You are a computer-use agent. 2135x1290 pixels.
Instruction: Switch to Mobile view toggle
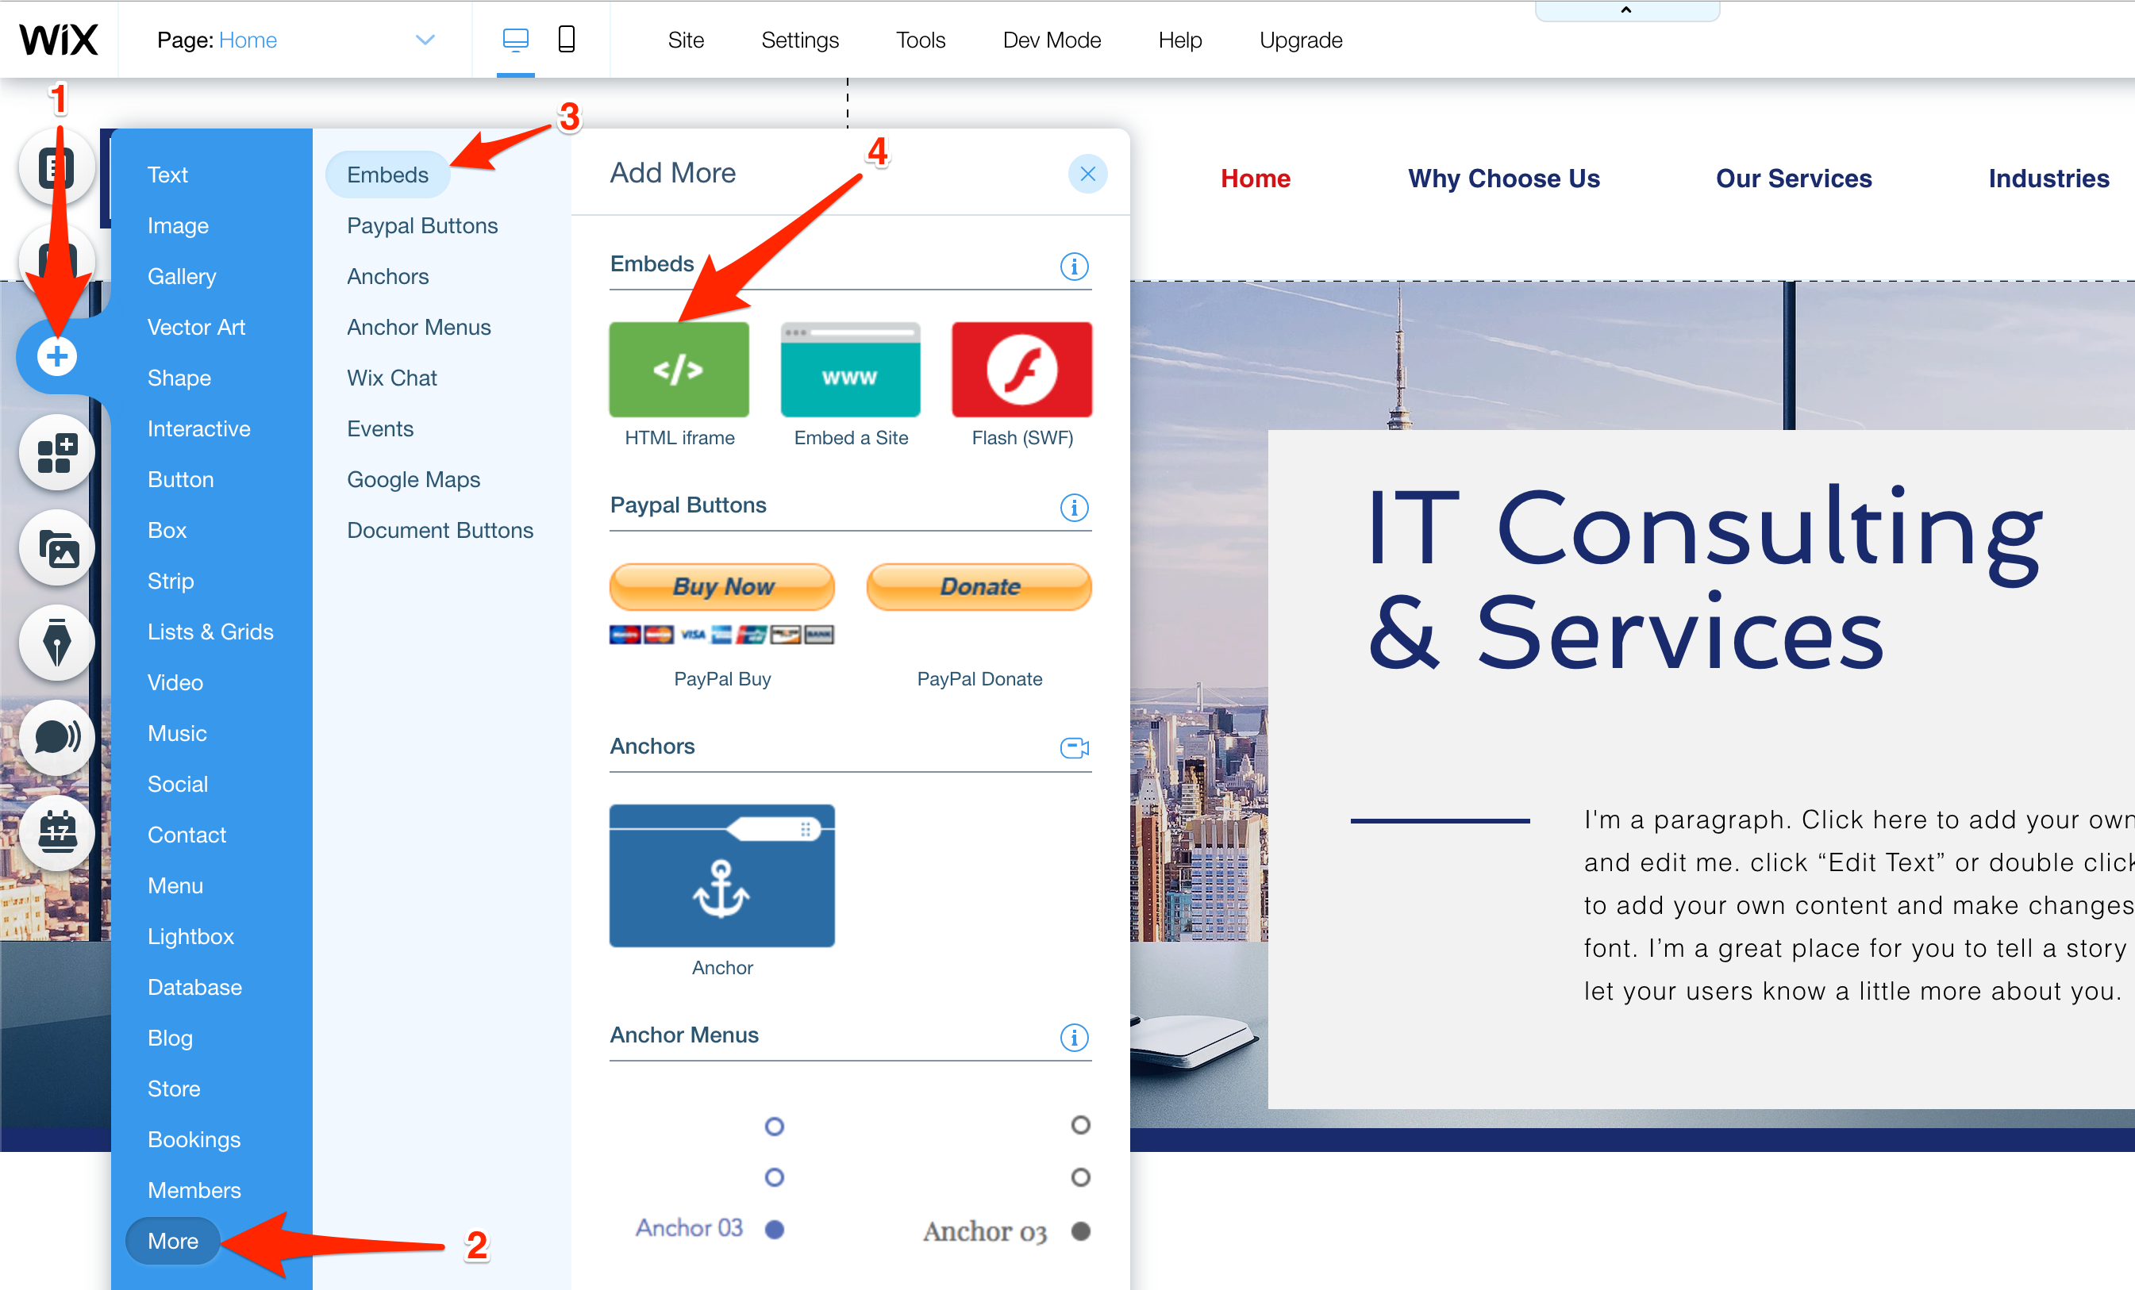coord(567,38)
